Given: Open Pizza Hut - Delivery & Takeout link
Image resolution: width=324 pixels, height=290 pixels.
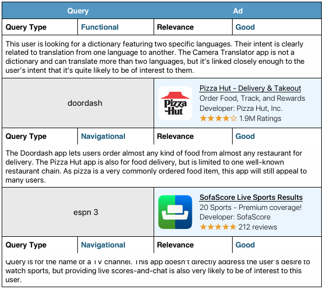Looking at the screenshot, I should (x=250, y=88).
